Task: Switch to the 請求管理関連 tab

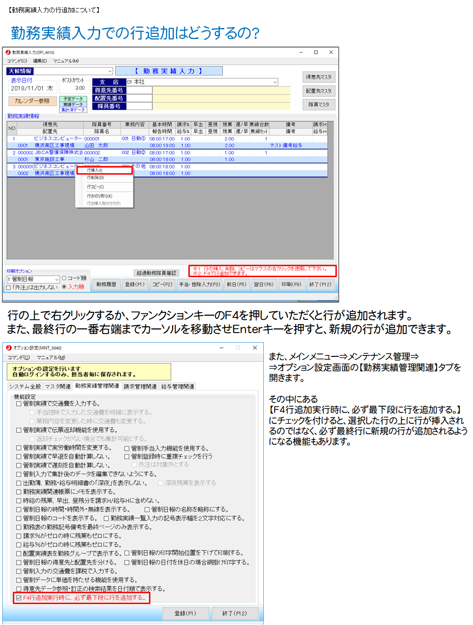Action: (x=140, y=387)
